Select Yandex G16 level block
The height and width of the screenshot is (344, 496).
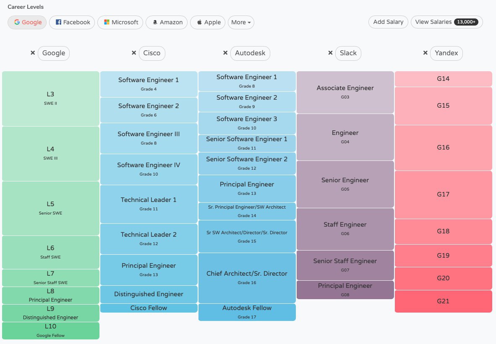tap(444, 147)
